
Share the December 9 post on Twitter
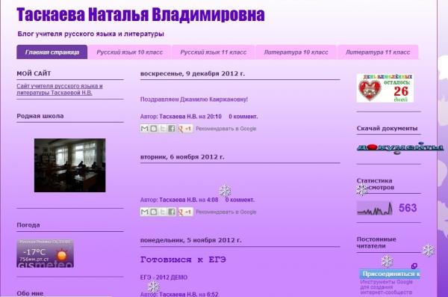162,129
